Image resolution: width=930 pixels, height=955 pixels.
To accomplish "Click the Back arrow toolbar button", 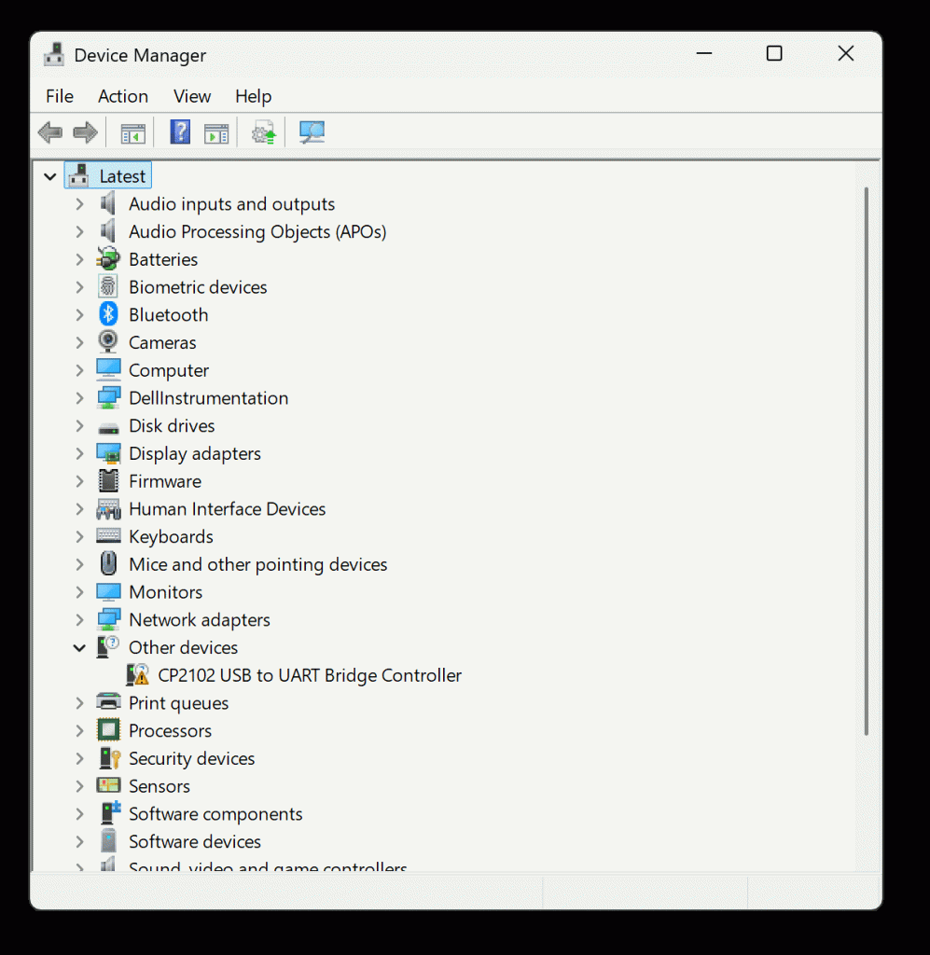I will point(50,133).
